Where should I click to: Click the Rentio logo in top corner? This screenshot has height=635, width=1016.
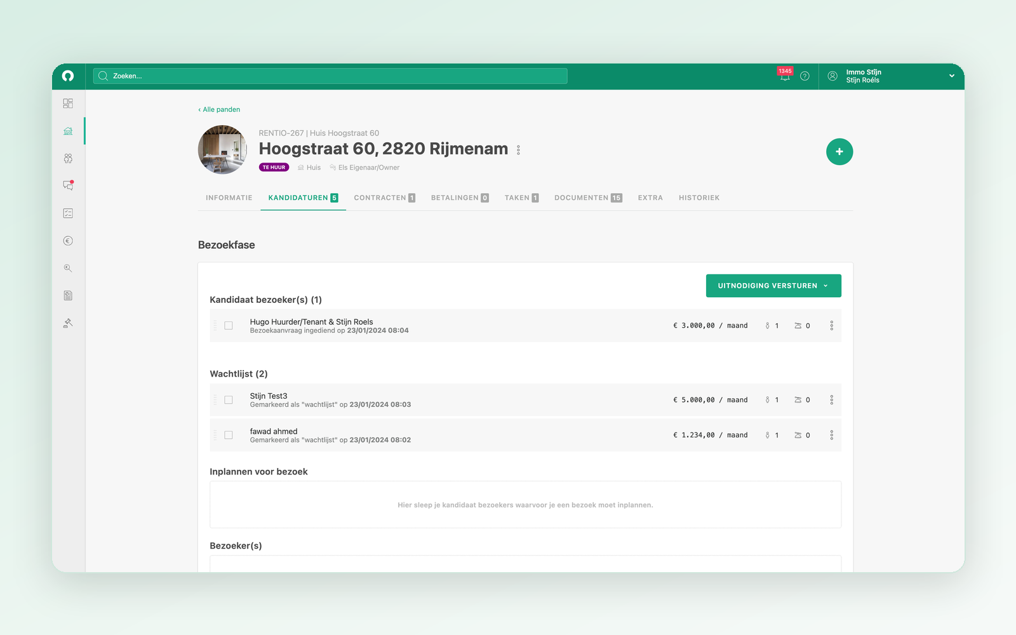(68, 76)
